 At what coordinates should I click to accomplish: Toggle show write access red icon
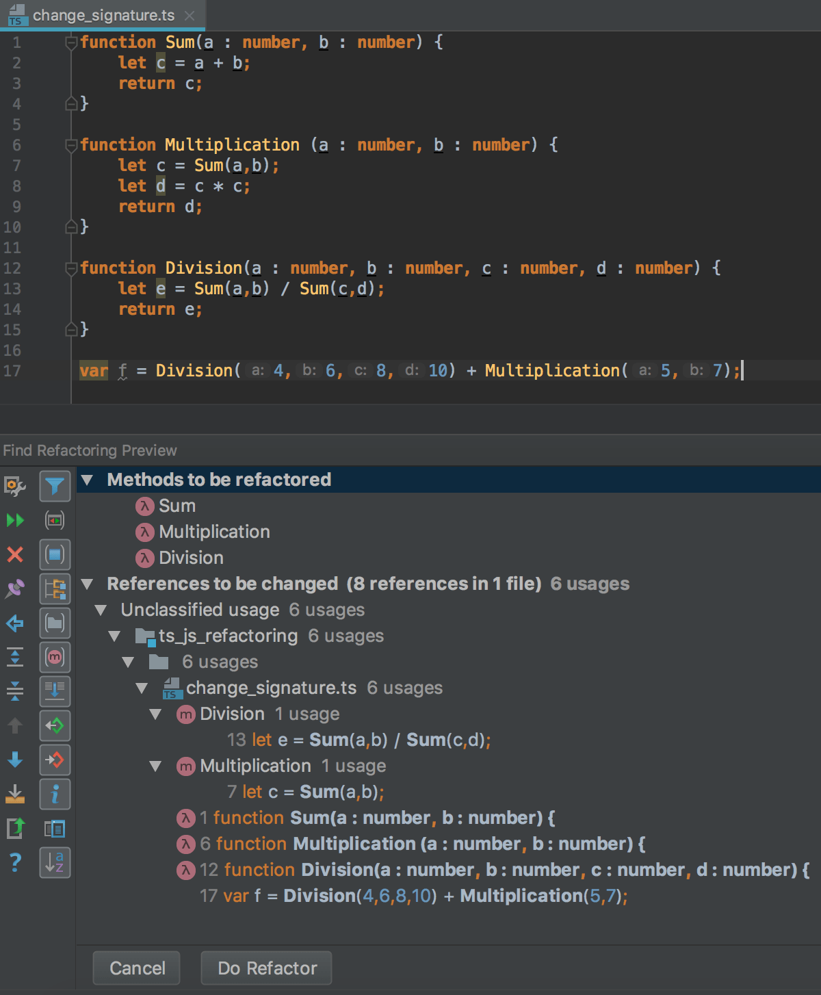pos(55,760)
